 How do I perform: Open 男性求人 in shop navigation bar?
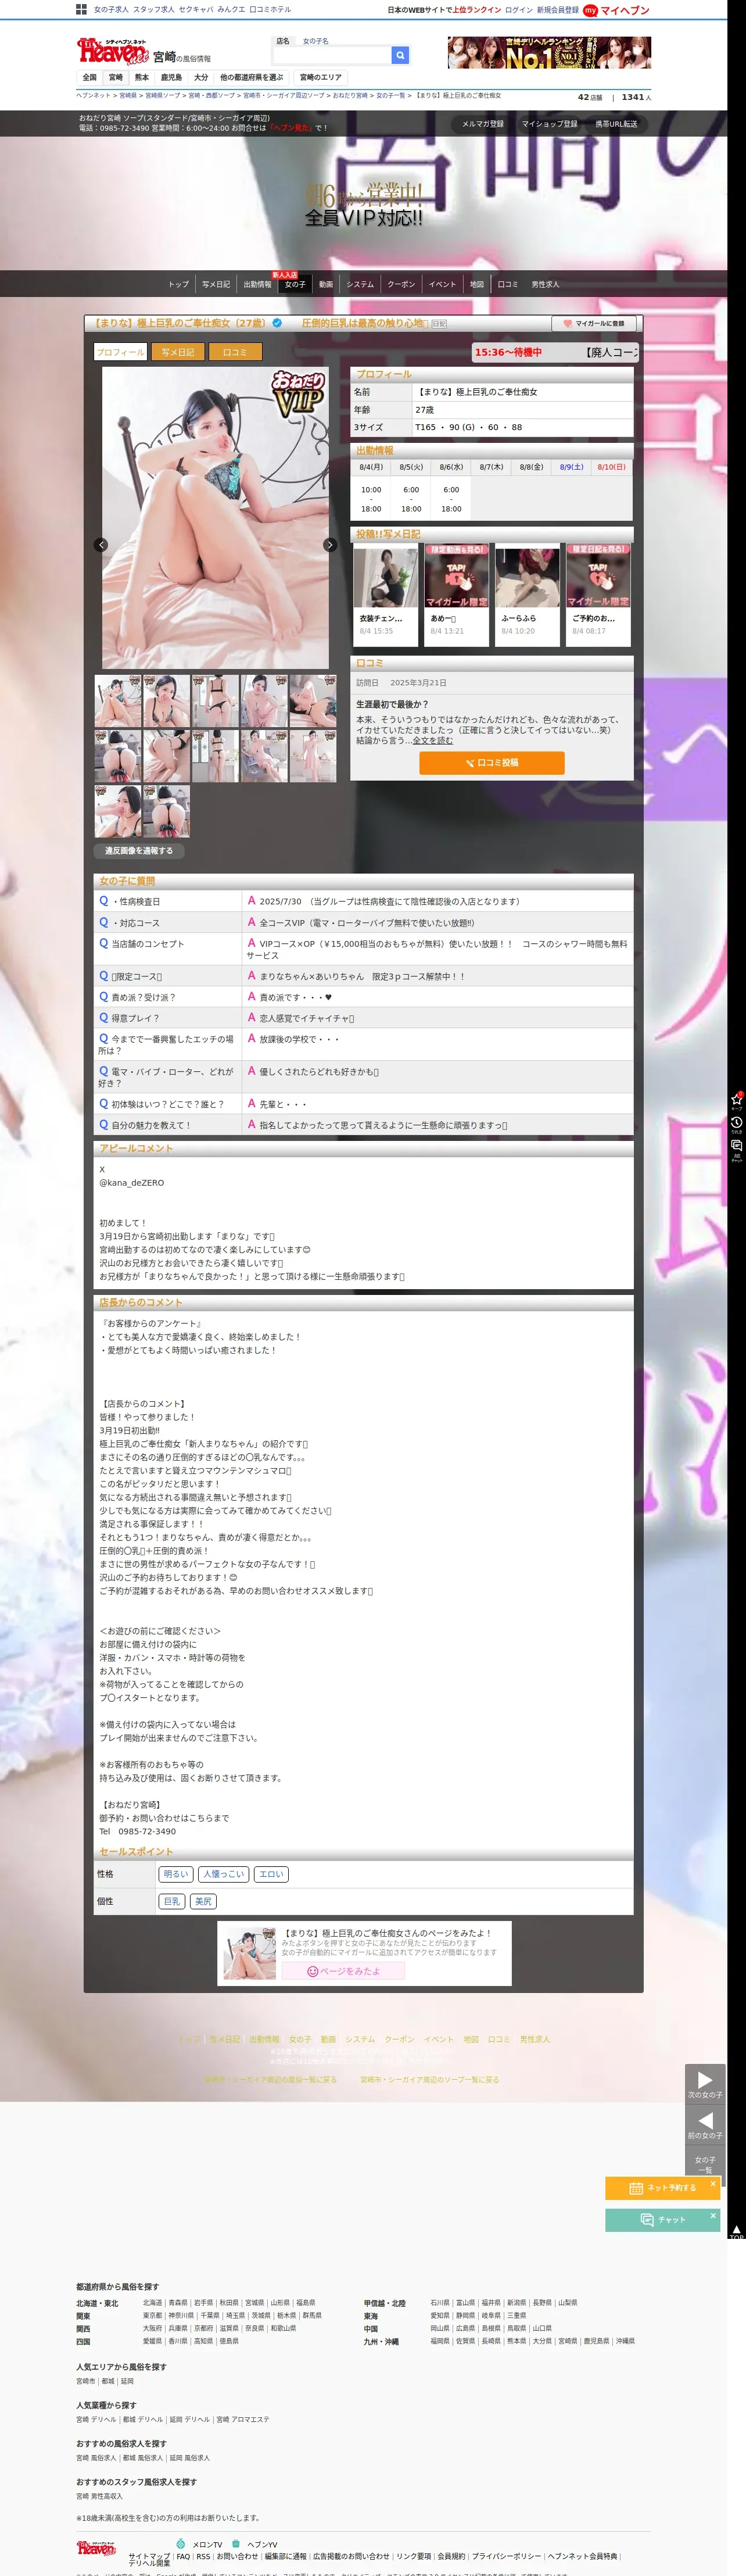(x=545, y=285)
